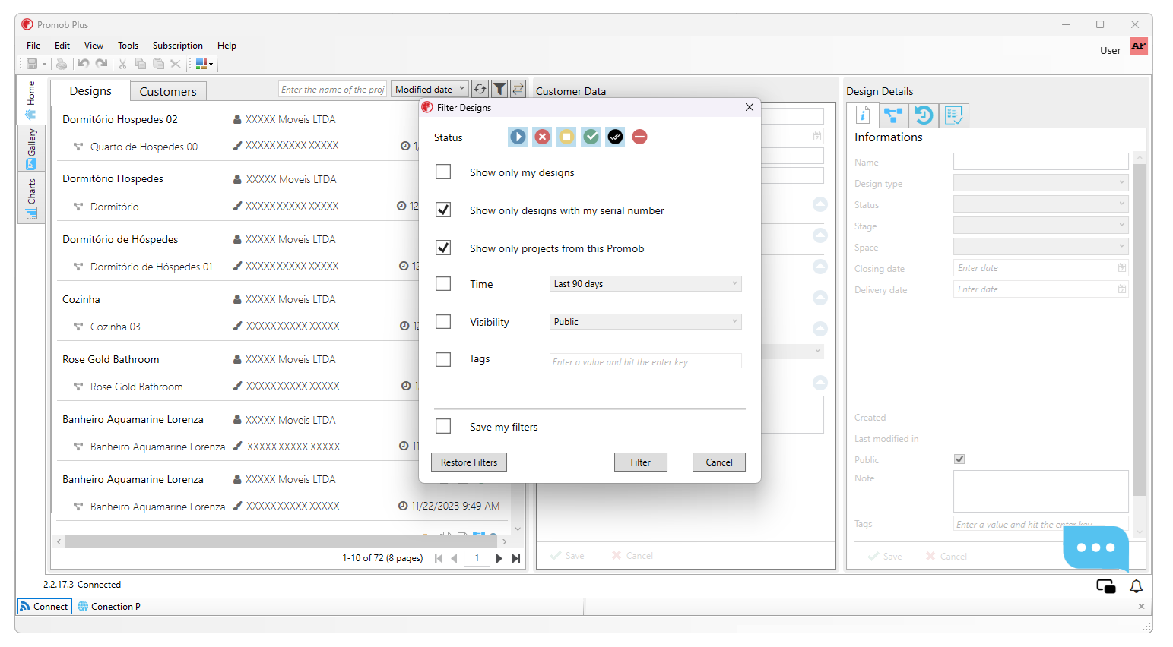
Task: Click the refresh designs list icon
Action: coord(480,89)
